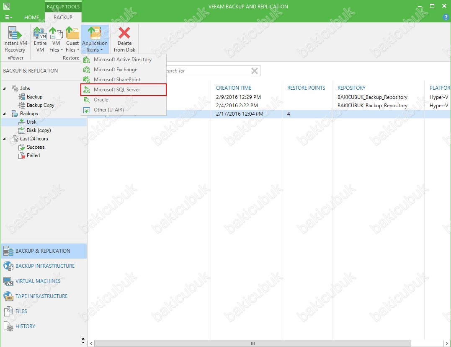Open BACKUP INFRASTRUCTURE navigation view
The height and width of the screenshot is (347, 451).
pyautogui.click(x=44, y=266)
